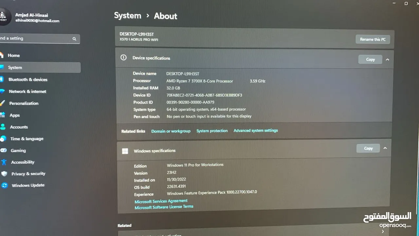Click the Find a setting search field
The height and width of the screenshot is (236, 419).
39,39
